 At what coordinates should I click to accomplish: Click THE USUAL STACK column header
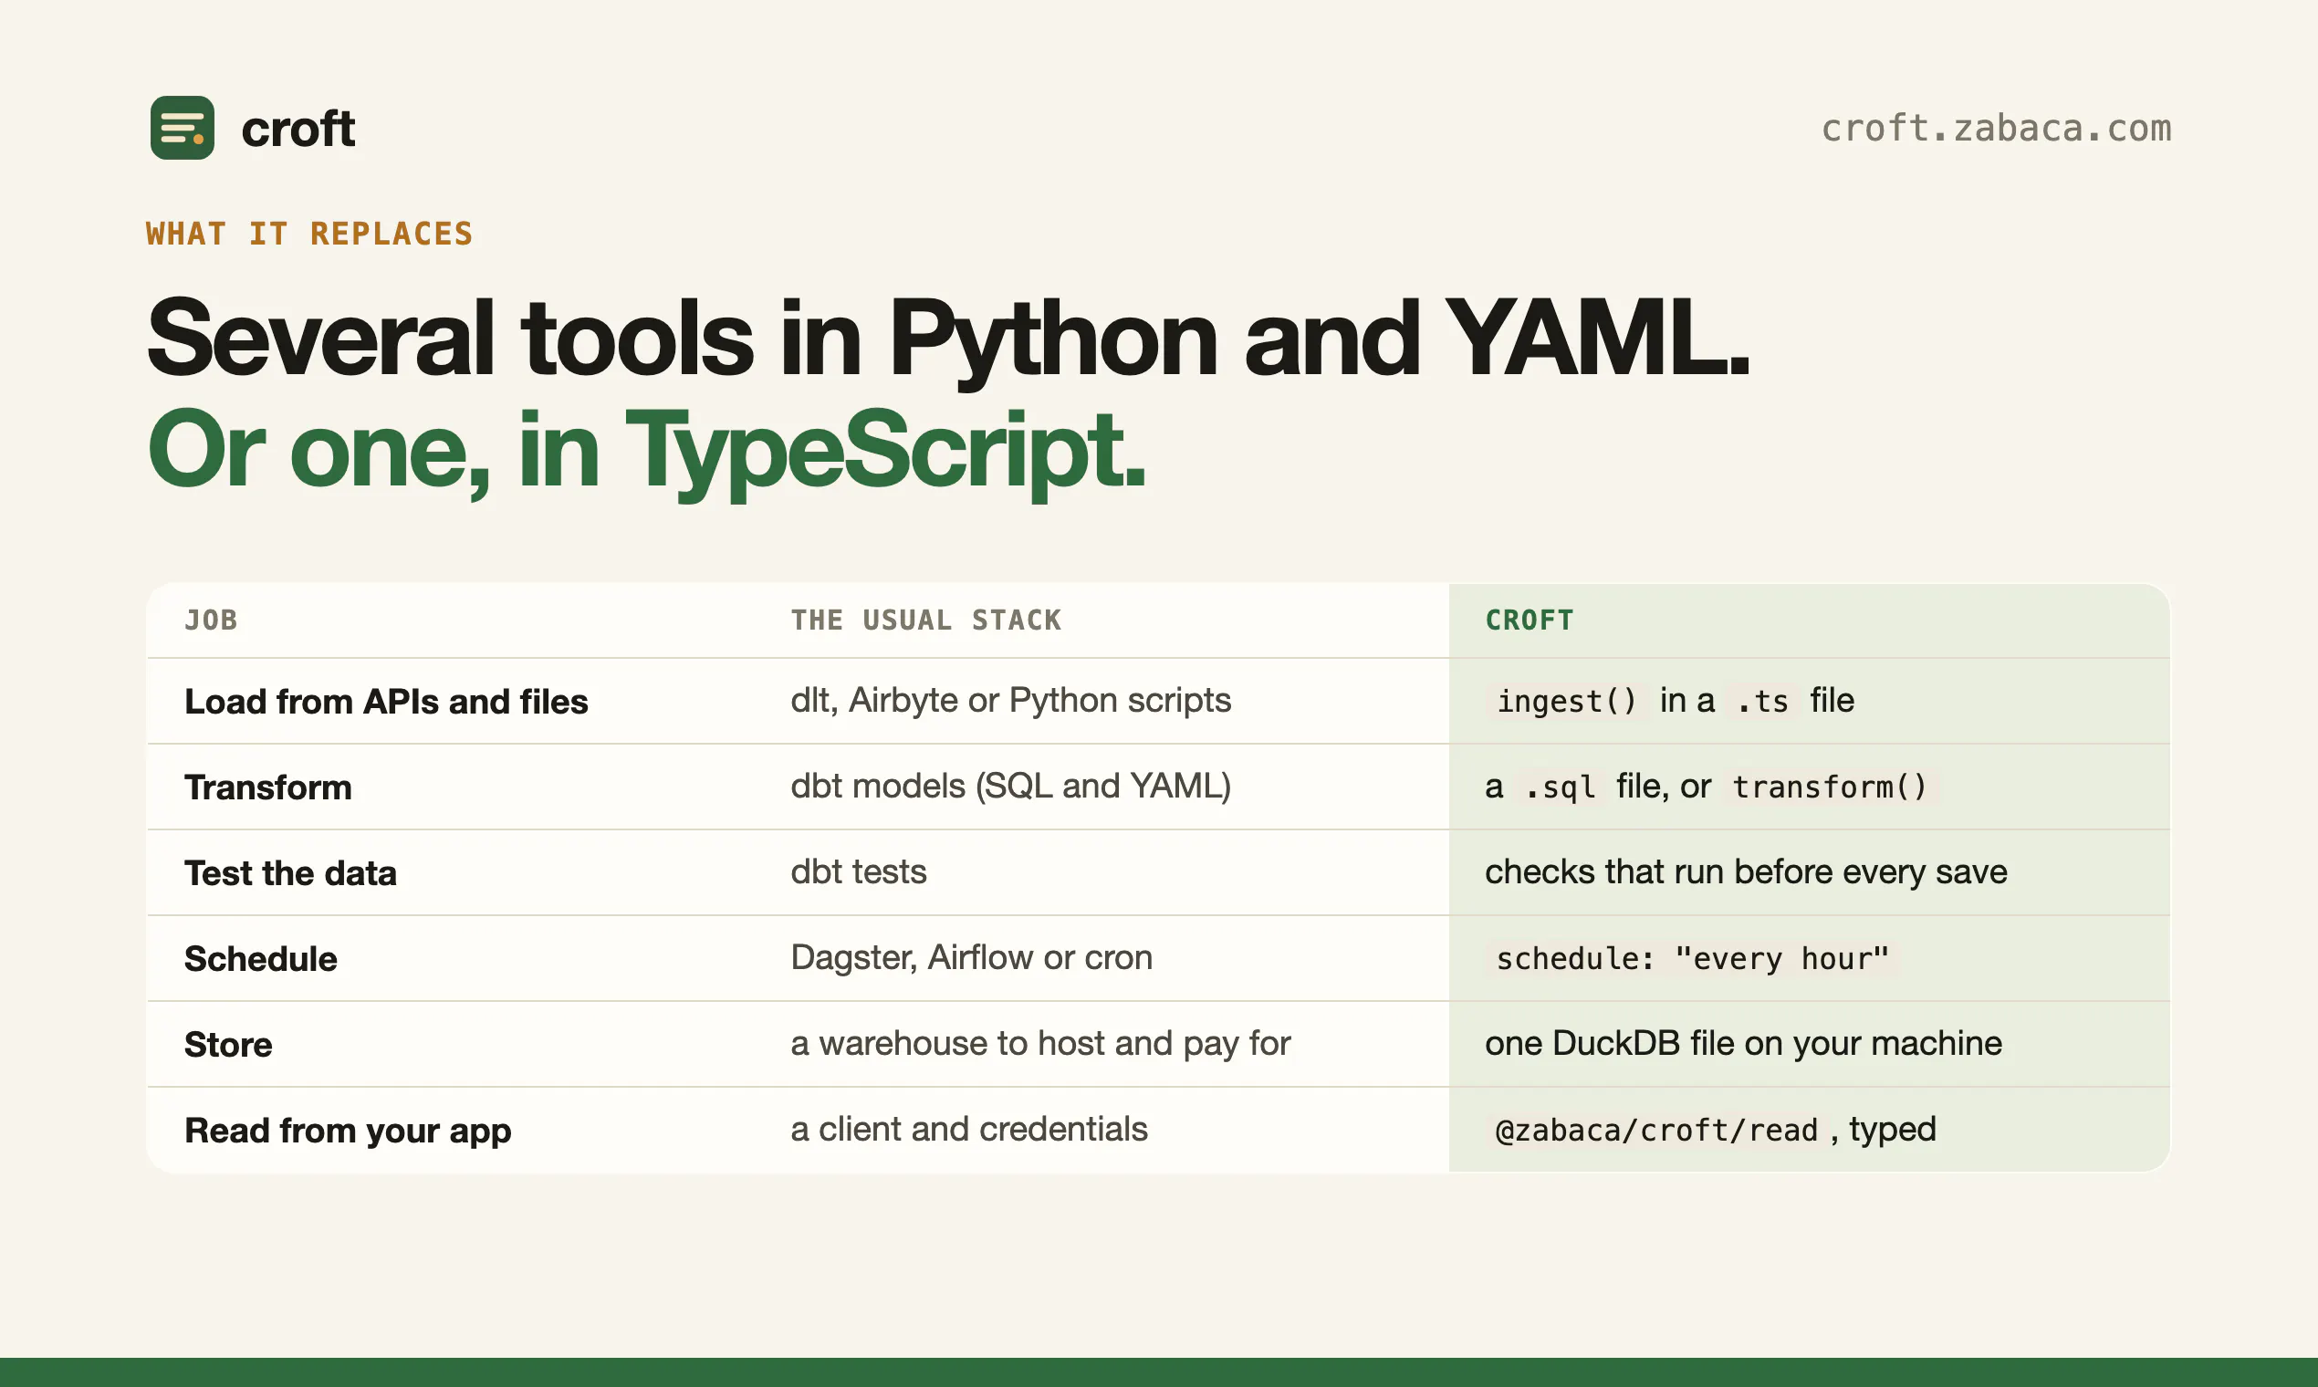[x=926, y=620]
